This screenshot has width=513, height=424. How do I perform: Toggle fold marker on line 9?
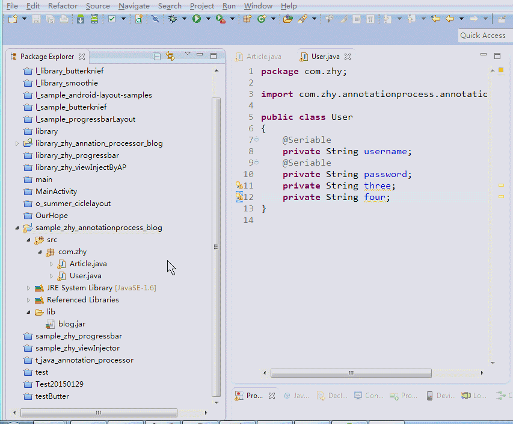[x=257, y=162]
